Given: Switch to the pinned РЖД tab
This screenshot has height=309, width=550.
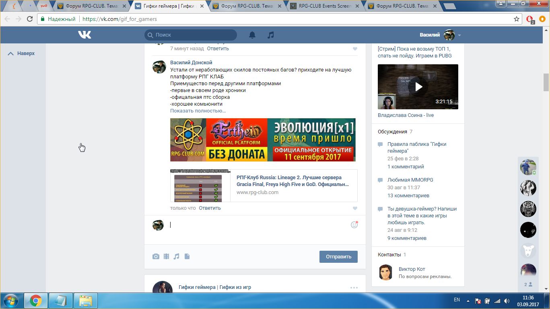Looking at the screenshot, I should pos(44,6).
